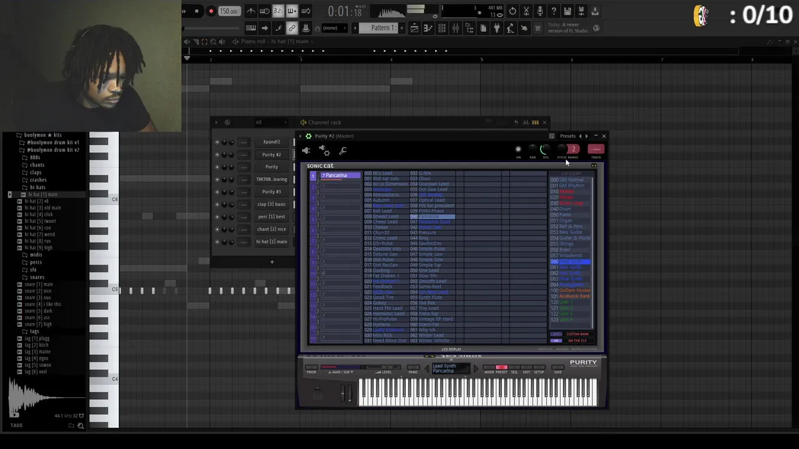This screenshot has width=799, height=449.
Task: Toggle the plugin ON switch
Action: click(x=518, y=150)
